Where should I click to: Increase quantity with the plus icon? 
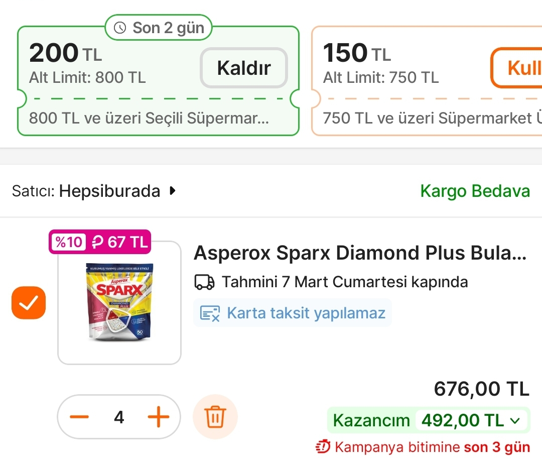point(159,417)
